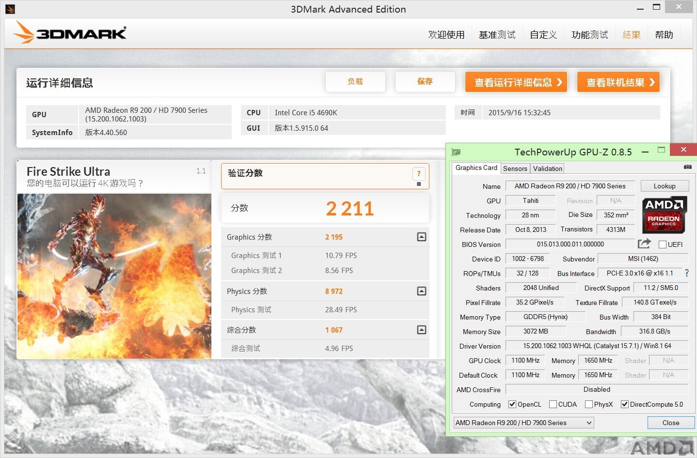697x458 pixels.
Task: Open the 帮助 tab
Action: (x=664, y=35)
